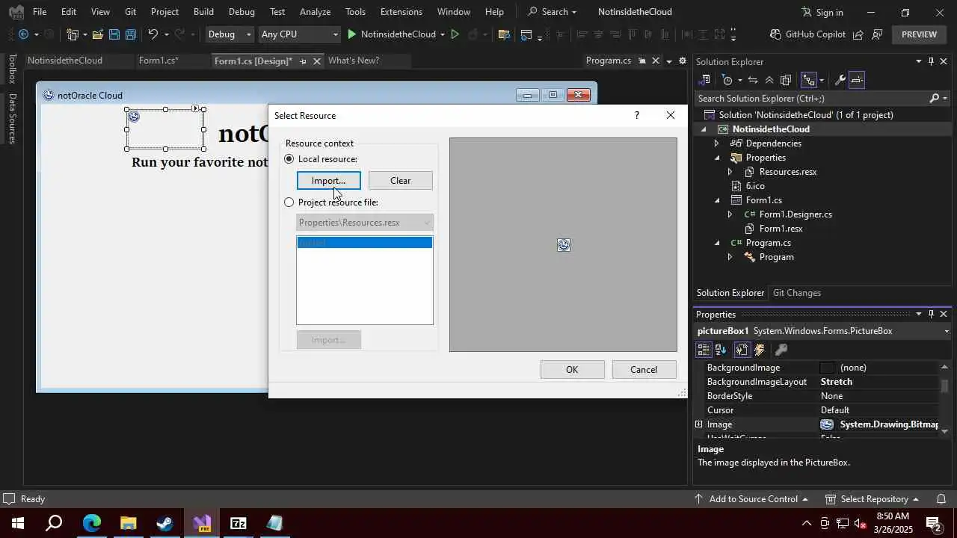Click the send feedback icon

pyautogui.click(x=877, y=34)
